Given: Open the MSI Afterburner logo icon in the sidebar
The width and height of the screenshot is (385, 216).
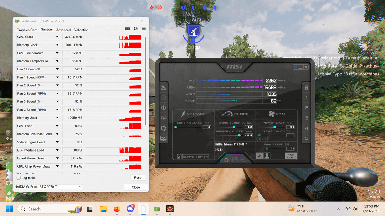Looking at the screenshot, I should pos(164,88).
